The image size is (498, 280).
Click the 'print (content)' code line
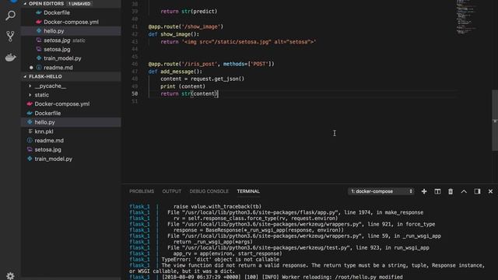183,86
